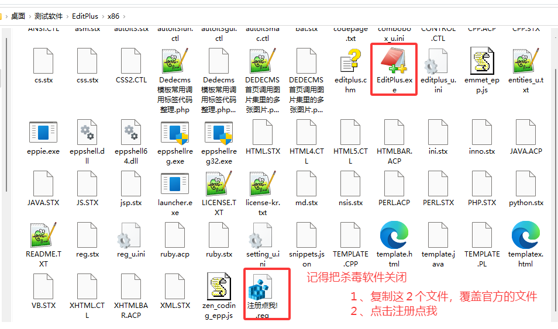558x329 pixels.
Task: Select the template.html Edge file icon
Action: tap(394, 235)
